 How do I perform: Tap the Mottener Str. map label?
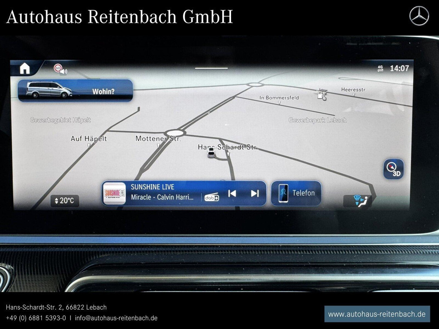[x=158, y=138]
